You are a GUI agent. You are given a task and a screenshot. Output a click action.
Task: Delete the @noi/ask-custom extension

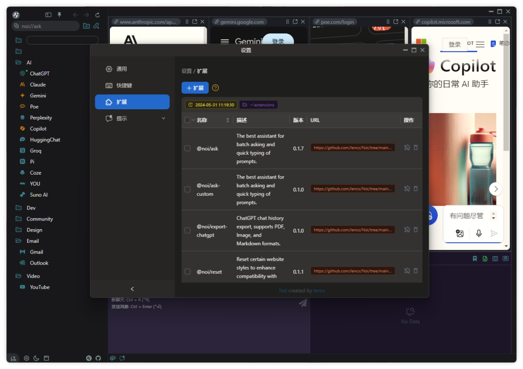pos(415,189)
